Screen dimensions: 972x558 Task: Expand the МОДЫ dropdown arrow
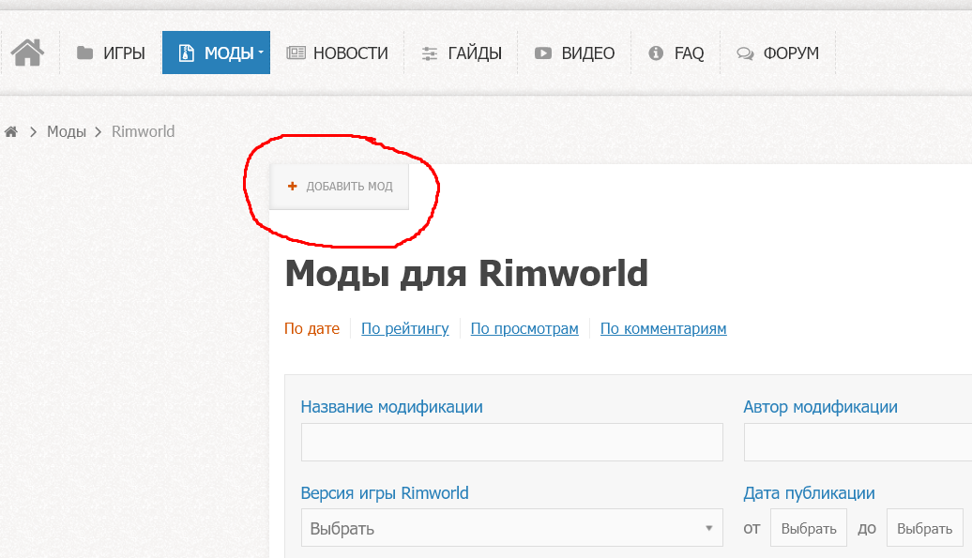261,53
